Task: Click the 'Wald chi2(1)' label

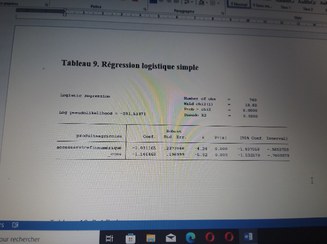Action: [x=198, y=104]
